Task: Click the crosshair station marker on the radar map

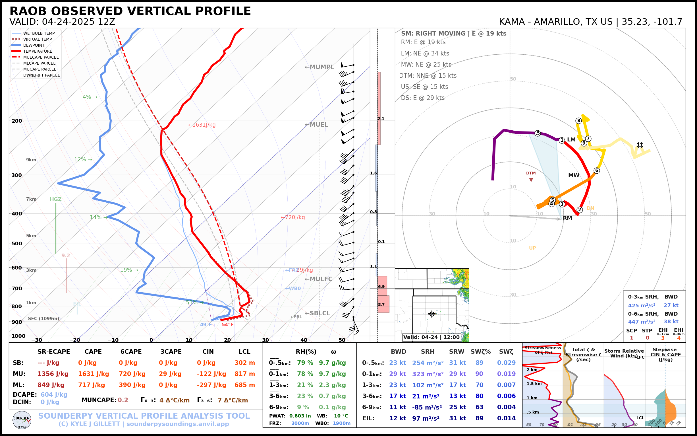Action: coord(432,314)
